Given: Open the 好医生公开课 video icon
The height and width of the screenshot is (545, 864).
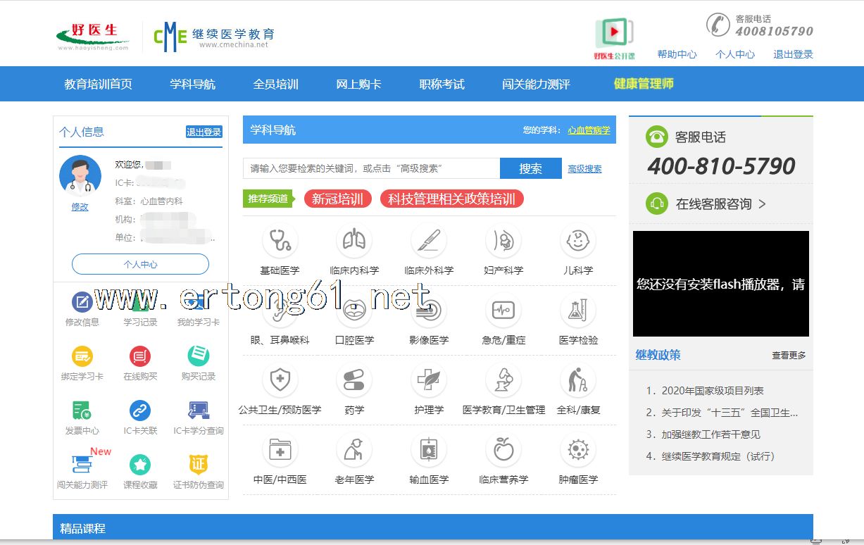Looking at the screenshot, I should tap(614, 33).
